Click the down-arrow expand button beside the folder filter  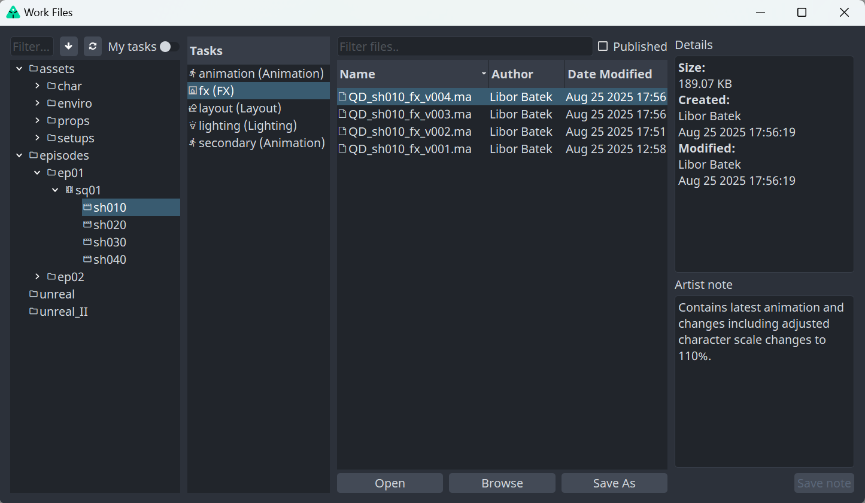69,46
